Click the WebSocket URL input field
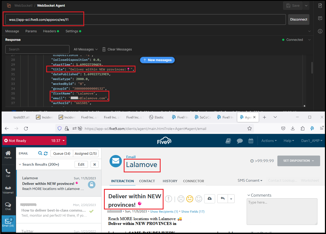 click(145, 19)
